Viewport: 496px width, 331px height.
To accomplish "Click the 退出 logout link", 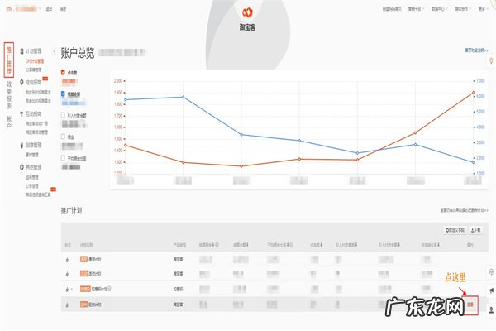I will [49, 9].
